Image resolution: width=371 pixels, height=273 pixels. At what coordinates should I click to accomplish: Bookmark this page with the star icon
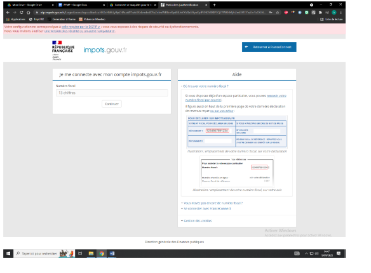(x=278, y=13)
